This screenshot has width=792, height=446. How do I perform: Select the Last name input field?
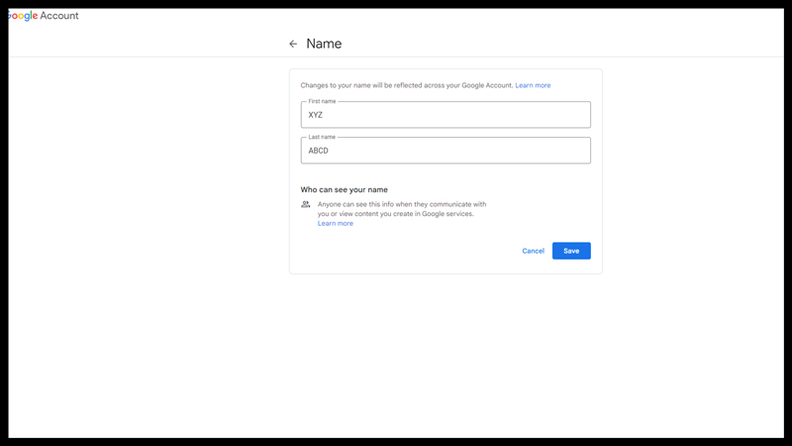click(x=445, y=151)
